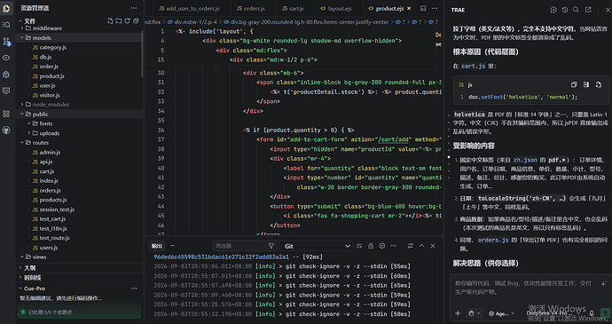Viewport: 612px width, 324px height.
Task: Collapse the views folder
Action: [x=80, y=257]
